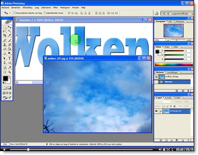Enable Selectiekader tonen checkbox
198x155 pixels.
pyautogui.click(x=45, y=13)
